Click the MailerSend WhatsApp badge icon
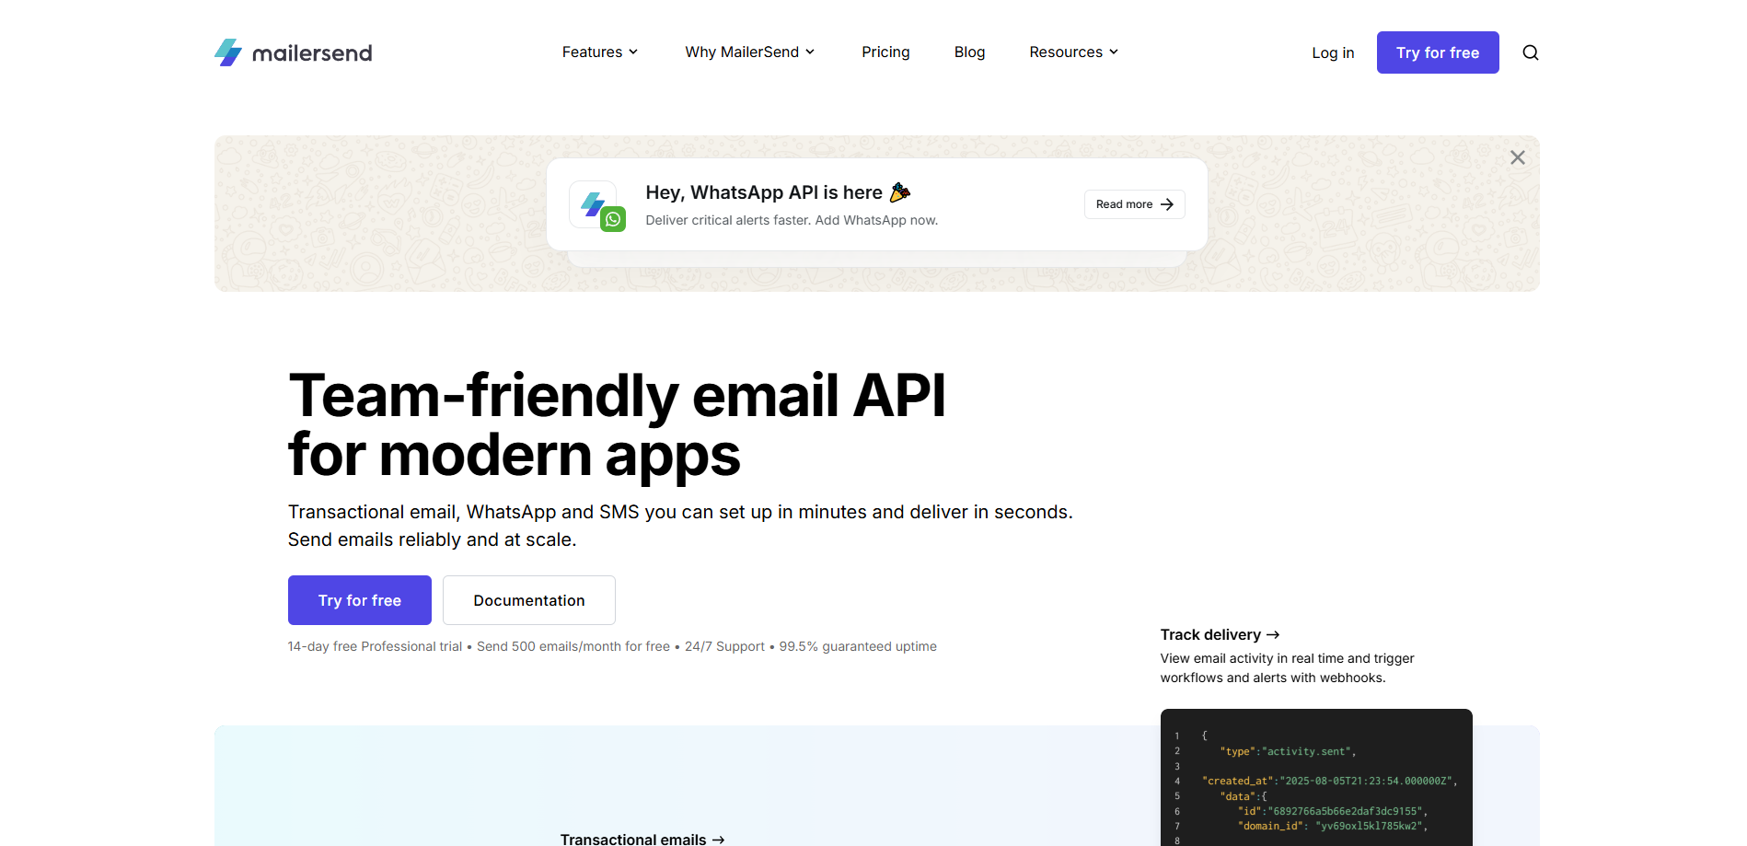Screen dimensions: 1747x846 tap(597, 205)
